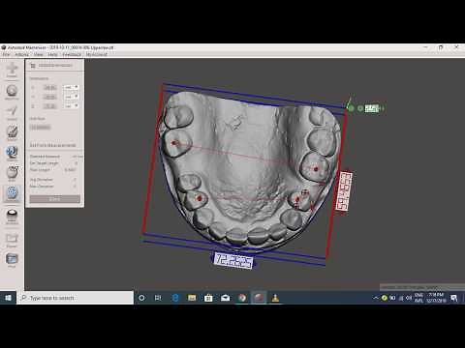
Task: Expand the X dimension units dropdown
Action: pyautogui.click(x=71, y=88)
